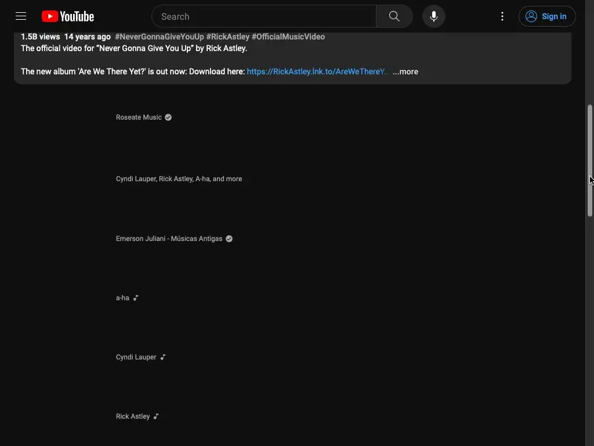This screenshot has width=594, height=446.
Task: Open Roseate Music channel name
Action: (x=139, y=117)
